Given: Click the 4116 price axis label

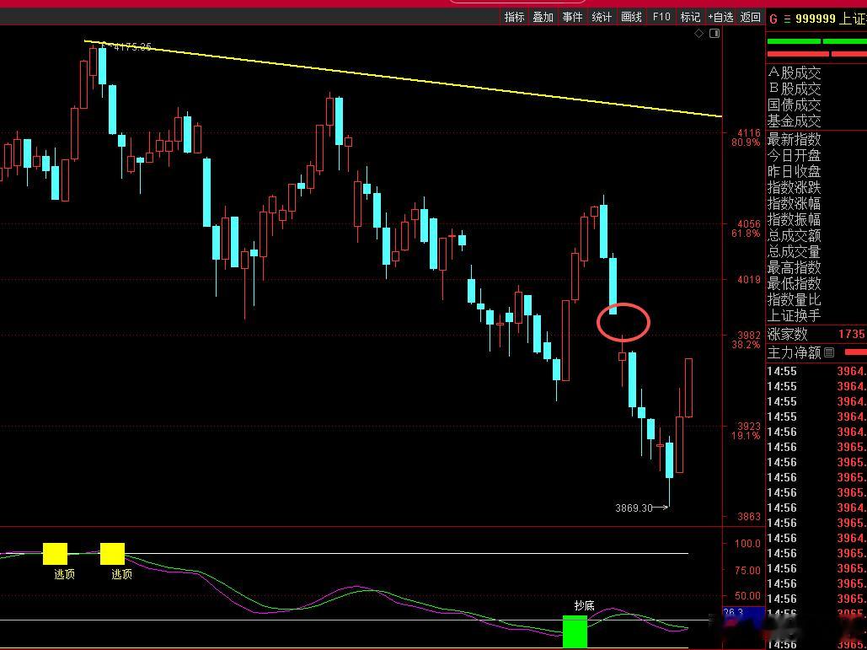Looking at the screenshot, I should pos(749,133).
